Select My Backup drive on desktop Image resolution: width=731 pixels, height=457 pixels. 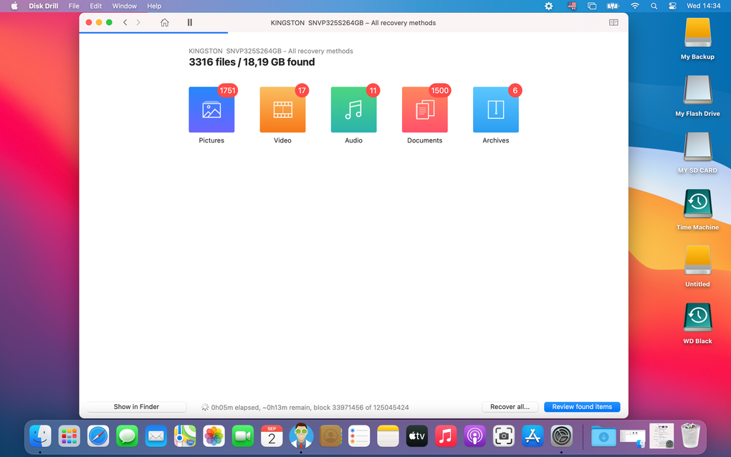click(x=697, y=39)
